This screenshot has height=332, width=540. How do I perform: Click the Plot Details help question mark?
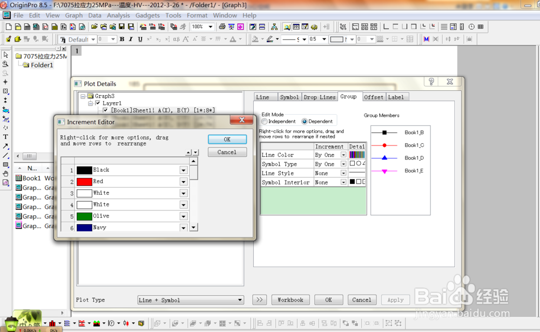[431, 82]
